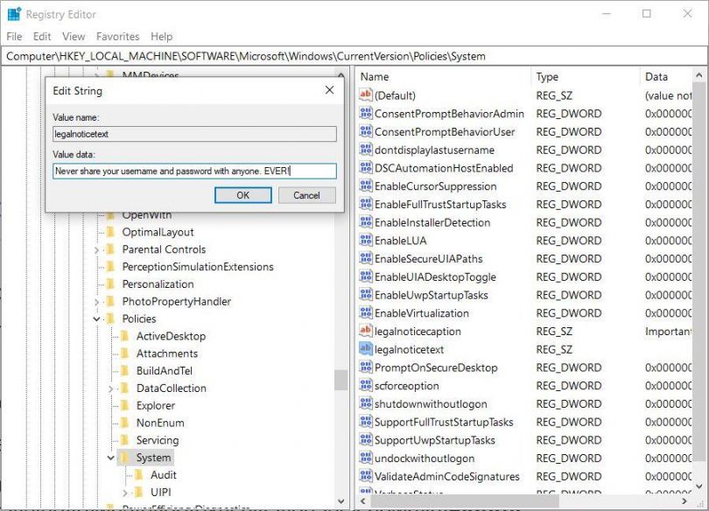Viewport: 709px width, 511px height.
Task: Select the (Default) value icon
Action: coord(364,95)
